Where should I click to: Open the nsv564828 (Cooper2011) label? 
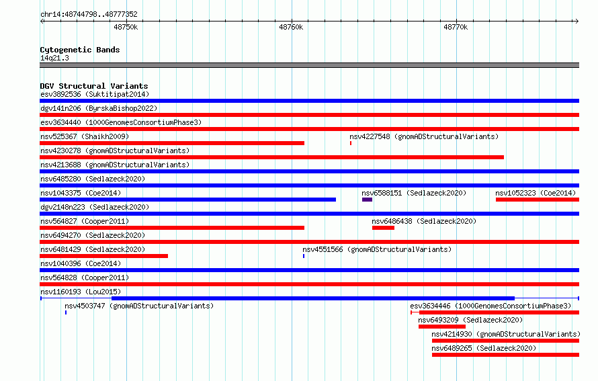click(85, 278)
